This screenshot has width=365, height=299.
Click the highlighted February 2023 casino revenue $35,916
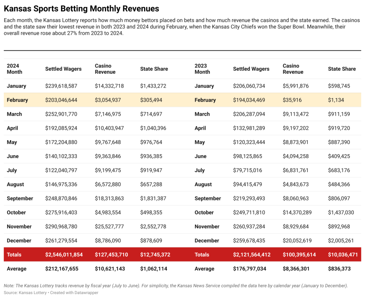(294, 100)
